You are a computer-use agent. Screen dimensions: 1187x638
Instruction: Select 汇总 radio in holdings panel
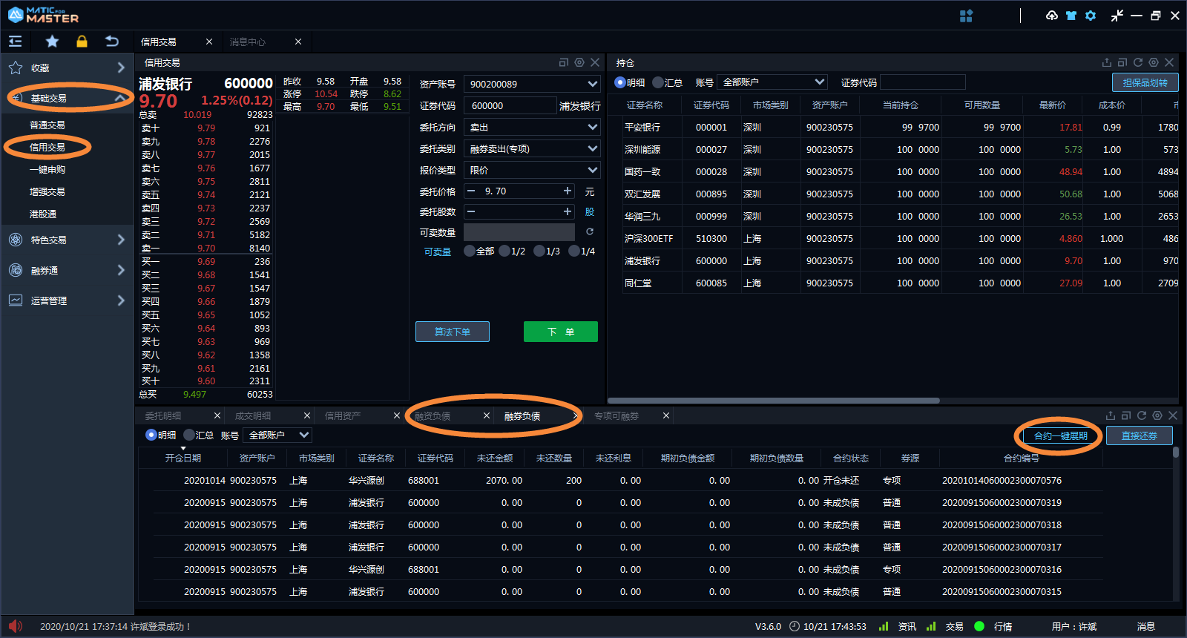(658, 82)
